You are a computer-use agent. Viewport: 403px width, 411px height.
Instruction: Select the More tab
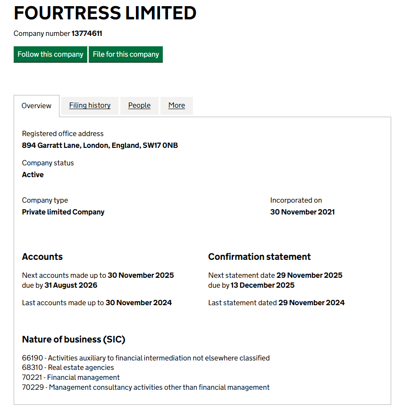click(176, 105)
